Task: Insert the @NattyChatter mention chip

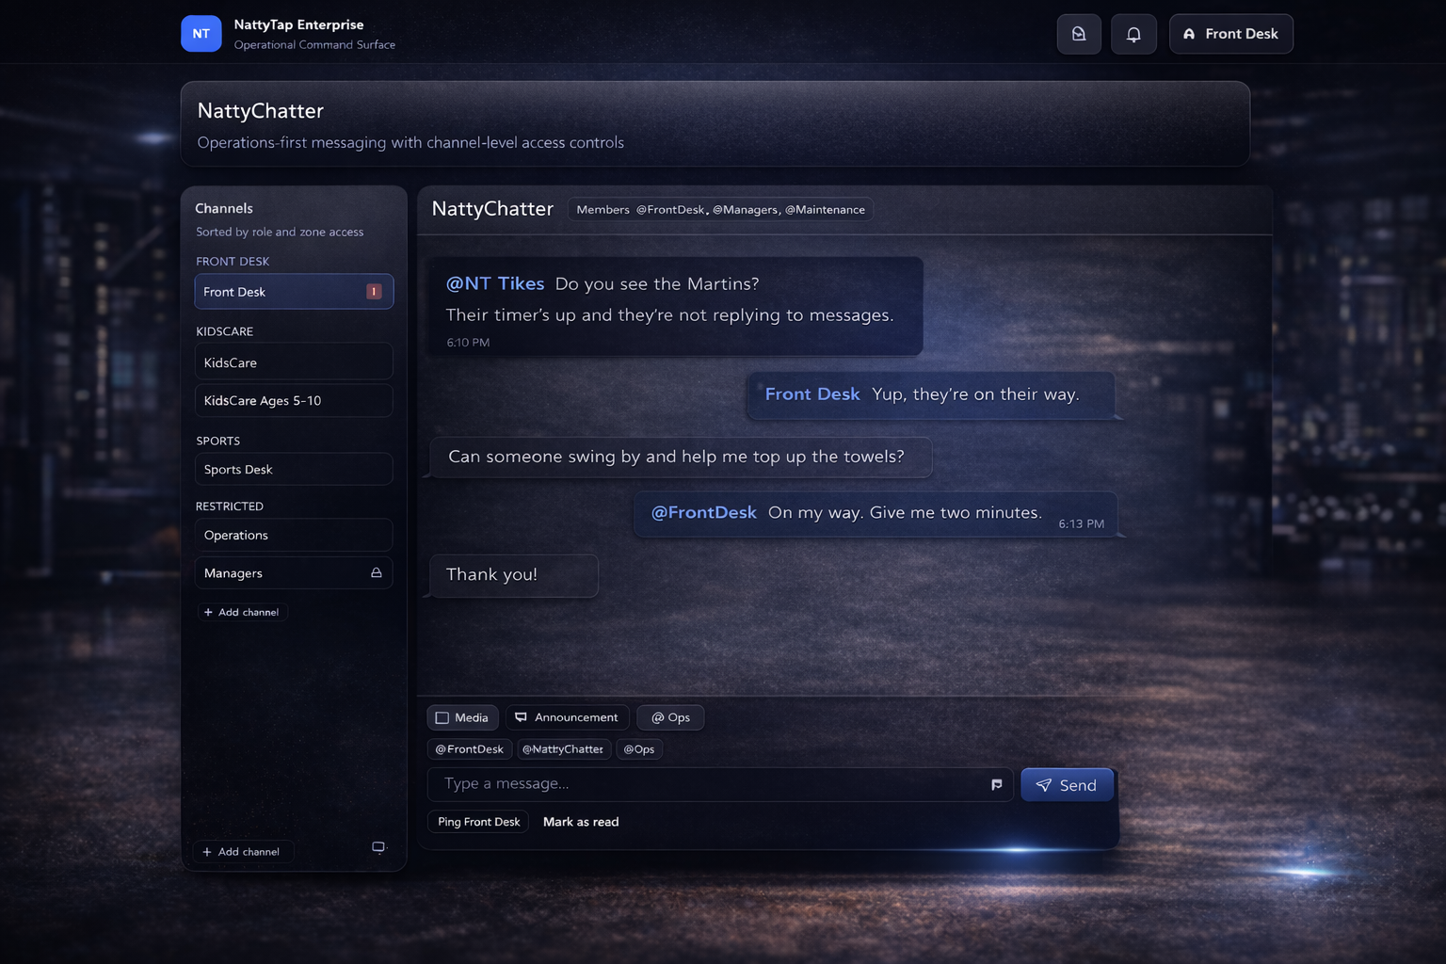Action: point(563,749)
